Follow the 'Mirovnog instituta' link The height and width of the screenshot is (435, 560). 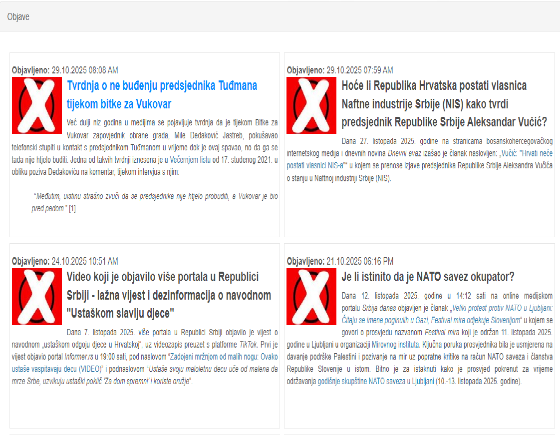point(394,345)
